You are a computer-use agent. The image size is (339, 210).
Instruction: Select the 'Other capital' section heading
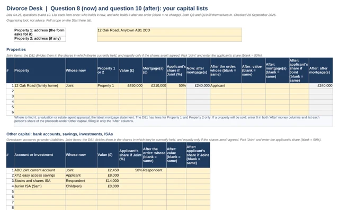[x=60, y=134]
